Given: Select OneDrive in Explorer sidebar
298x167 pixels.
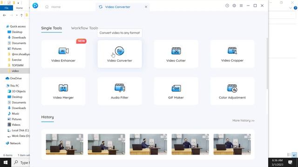Looking at the screenshot, I should point(14,78).
